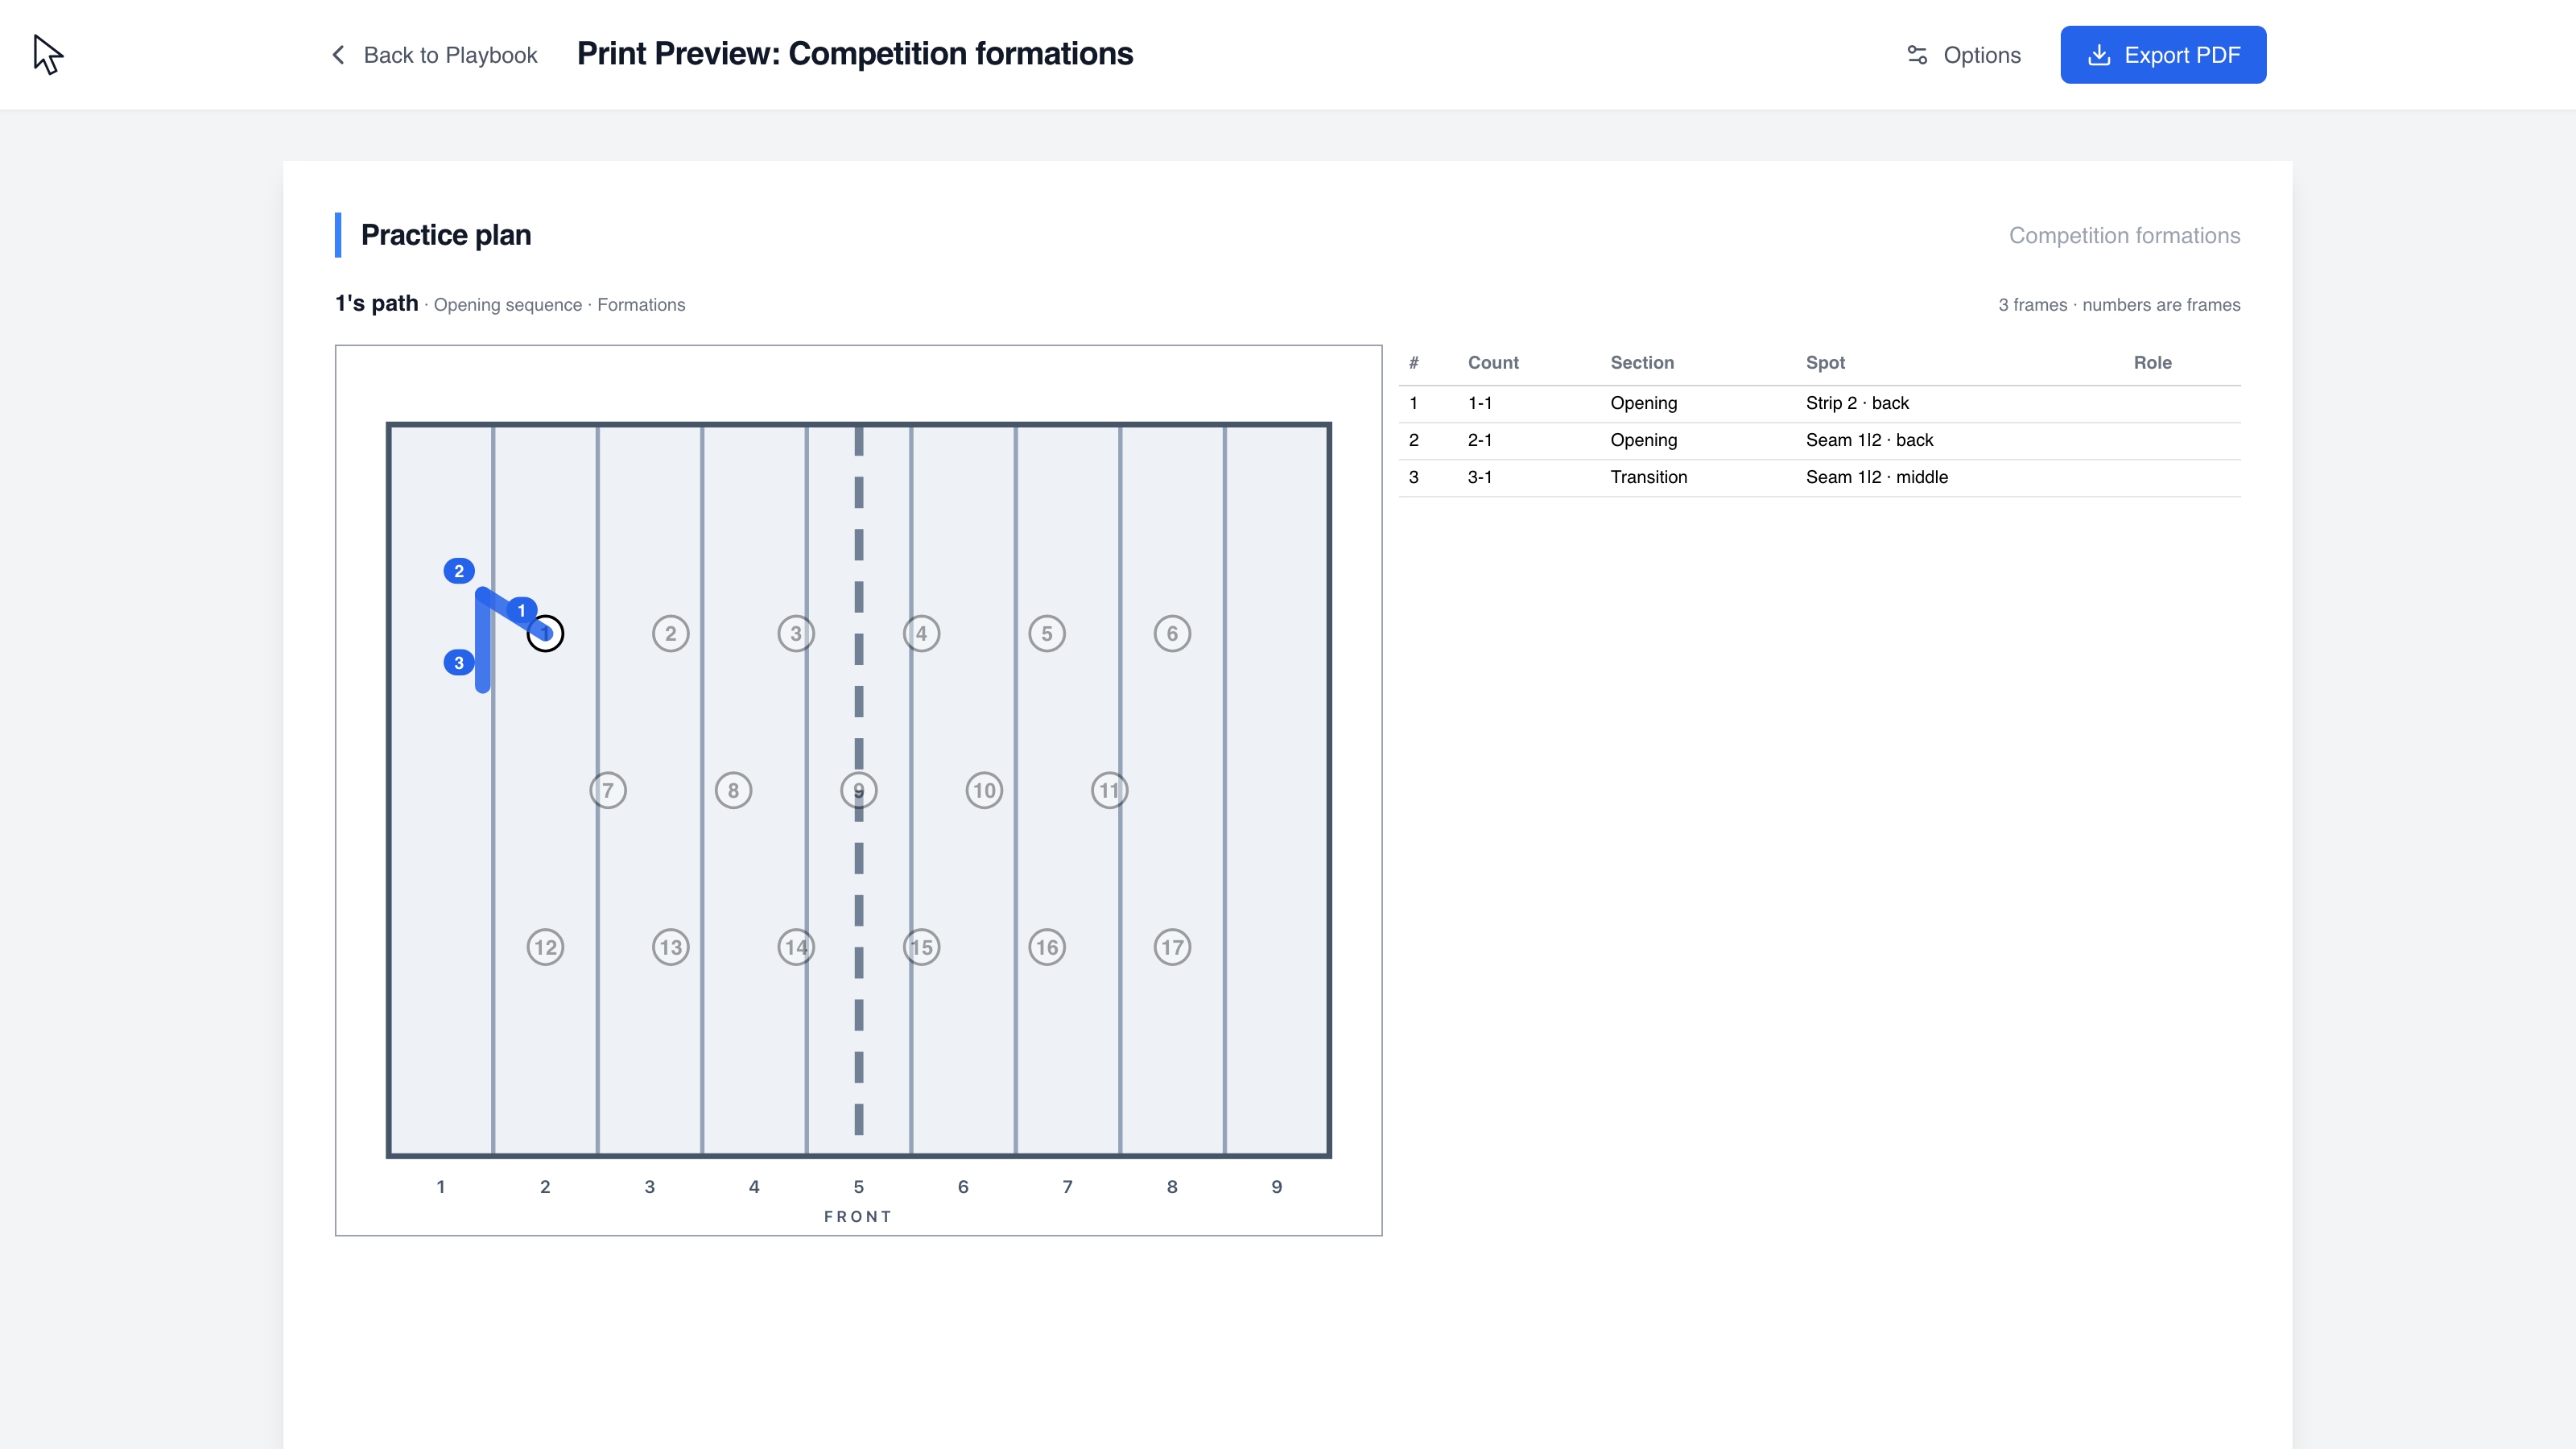Click dancer circle 11 on the stage
Image resolution: width=2576 pixels, height=1449 pixels.
[1109, 790]
